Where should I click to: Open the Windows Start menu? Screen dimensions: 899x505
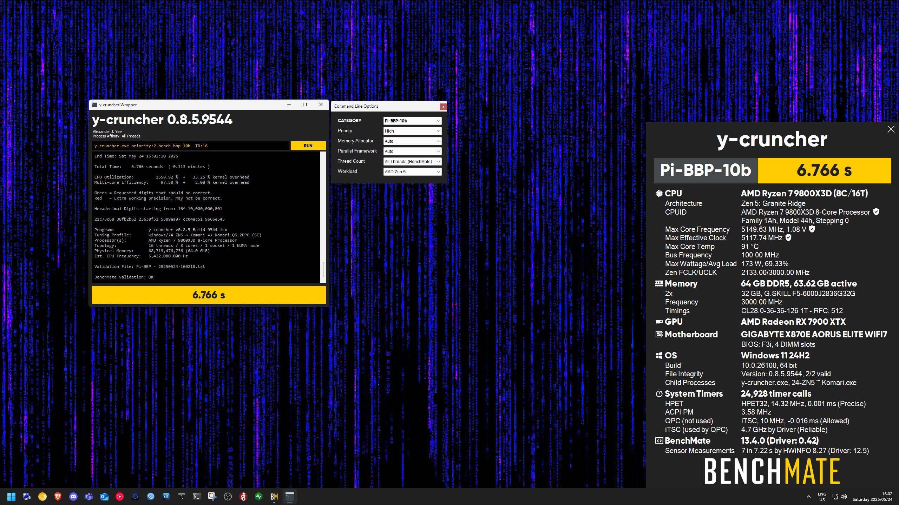(11, 497)
